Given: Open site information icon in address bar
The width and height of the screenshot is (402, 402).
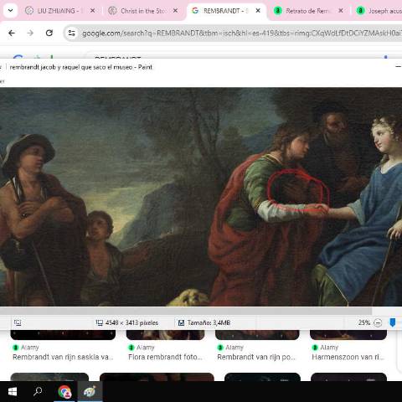Looking at the screenshot, I should pyautogui.click(x=72, y=33).
